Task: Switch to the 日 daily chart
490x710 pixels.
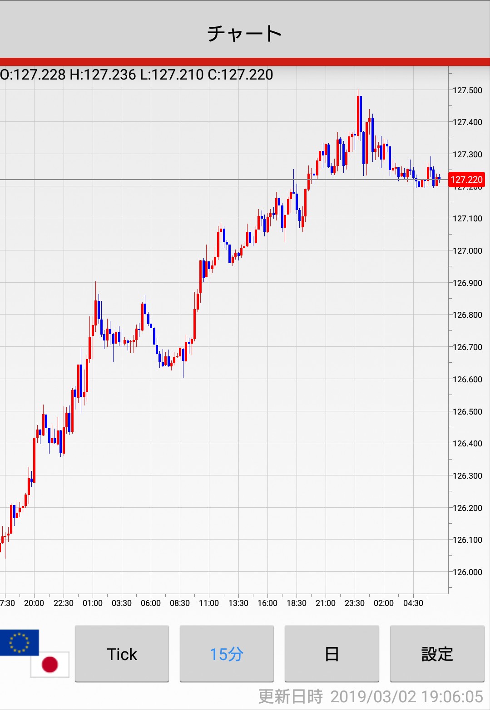Action: (332, 654)
